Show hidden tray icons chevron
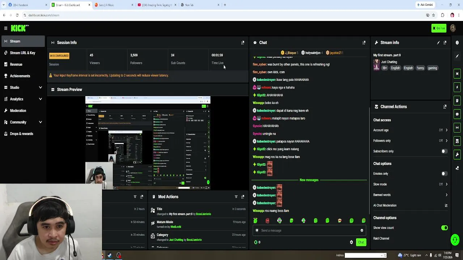Viewport: 463px width, 260px height. (426, 255)
